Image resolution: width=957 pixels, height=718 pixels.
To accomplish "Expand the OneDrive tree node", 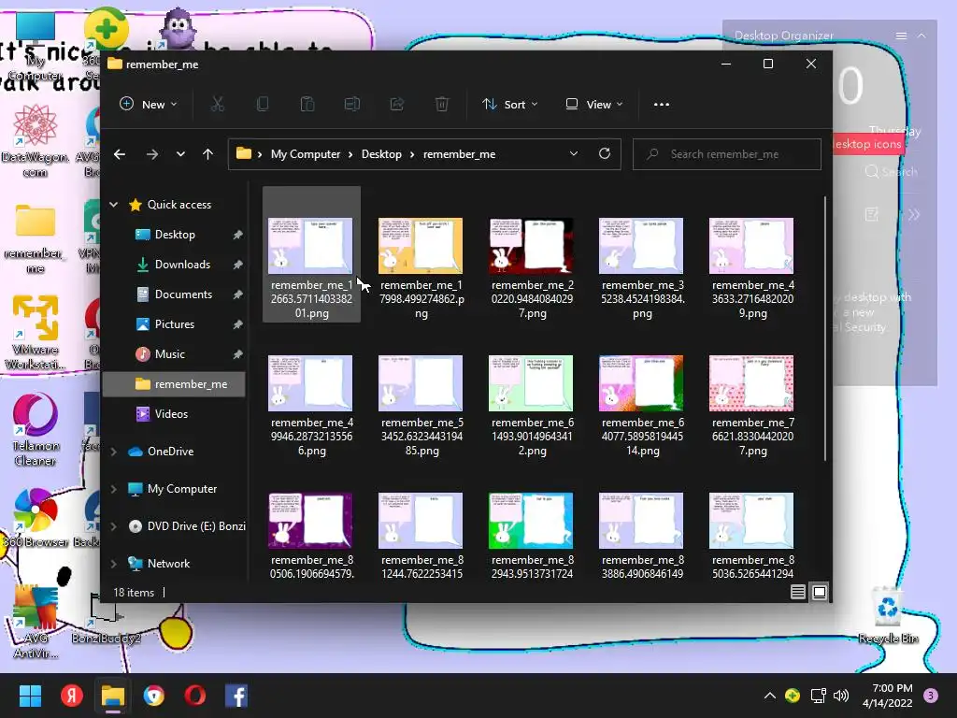I will (113, 452).
